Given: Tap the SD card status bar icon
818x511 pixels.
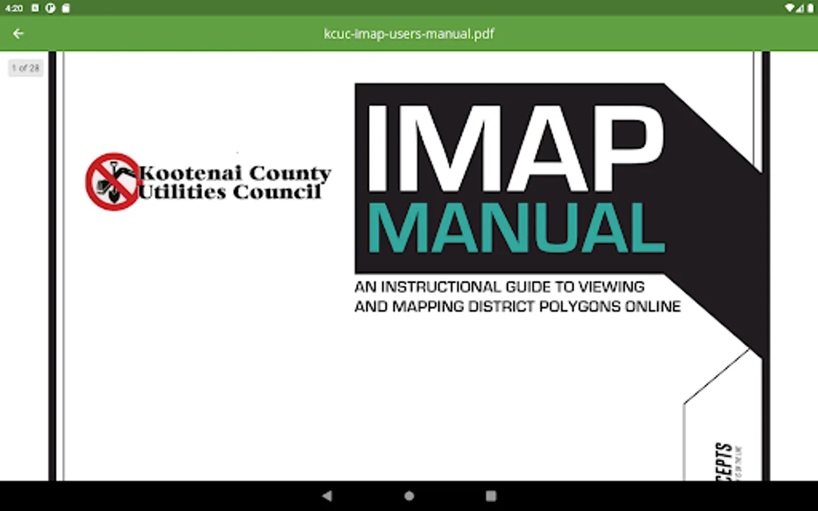Looking at the screenshot, I should (x=66, y=8).
